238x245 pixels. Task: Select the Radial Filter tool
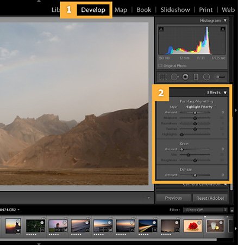pos(206,77)
